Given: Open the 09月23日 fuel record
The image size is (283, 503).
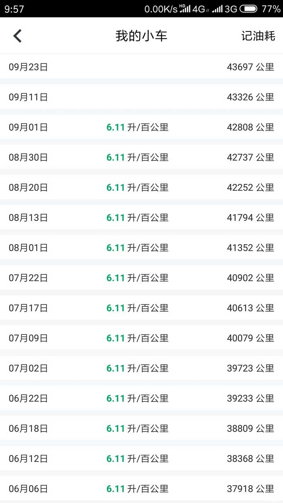Looking at the screenshot, I should tap(141, 67).
